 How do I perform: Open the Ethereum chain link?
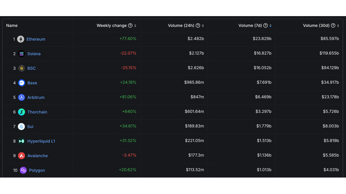[x=36, y=39]
